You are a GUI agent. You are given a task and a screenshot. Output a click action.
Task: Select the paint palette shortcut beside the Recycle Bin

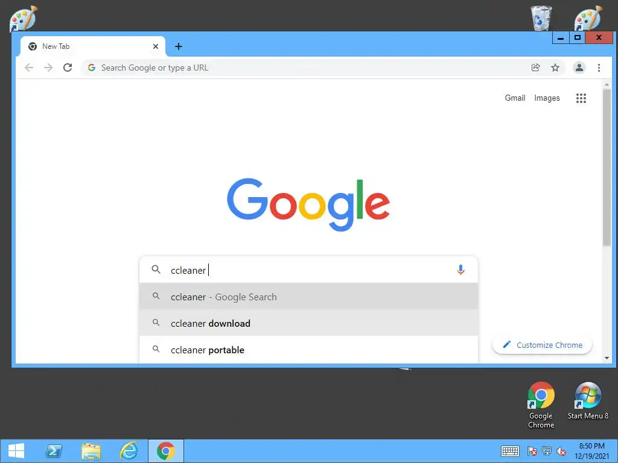point(588,17)
